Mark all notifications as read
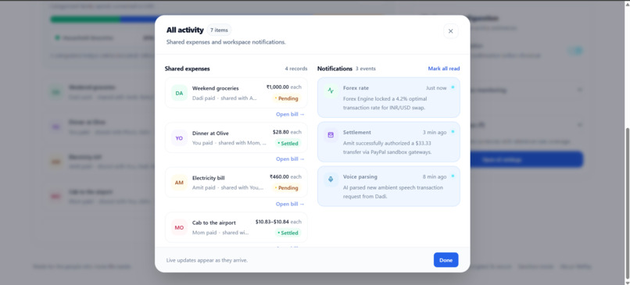 [x=443, y=69]
